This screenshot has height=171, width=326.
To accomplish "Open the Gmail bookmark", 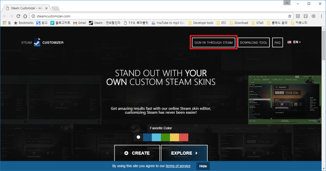I will click(79, 23).
